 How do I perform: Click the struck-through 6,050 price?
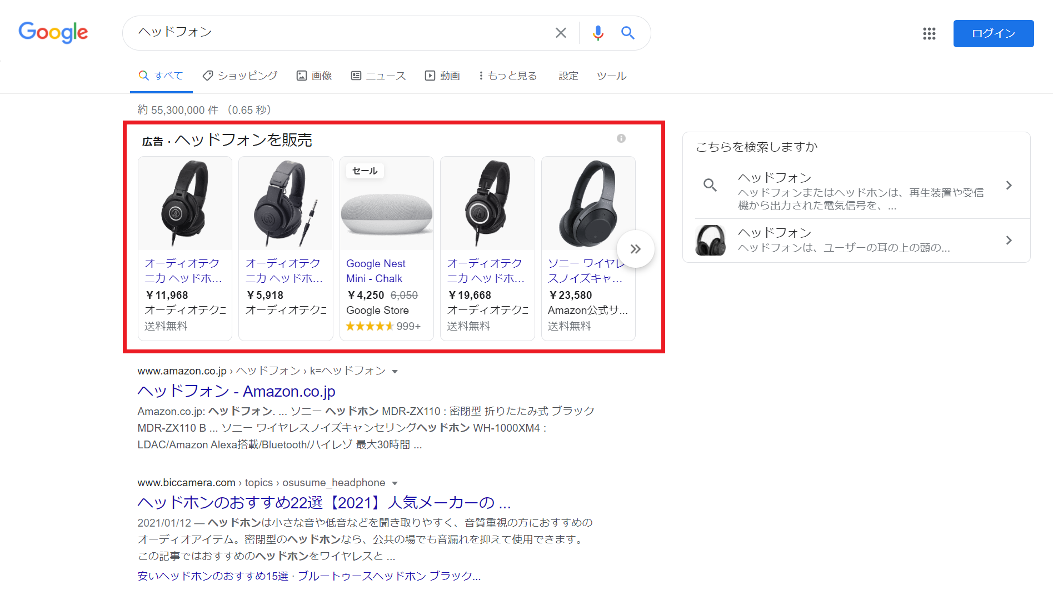pyautogui.click(x=404, y=296)
